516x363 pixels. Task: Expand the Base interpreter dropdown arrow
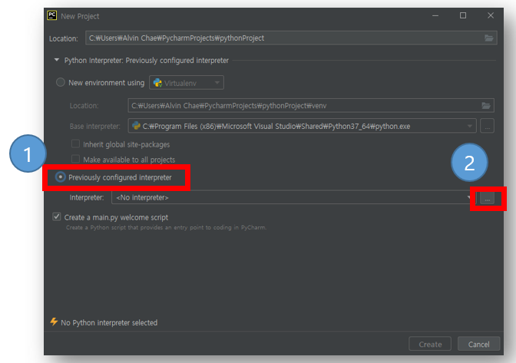(x=470, y=126)
